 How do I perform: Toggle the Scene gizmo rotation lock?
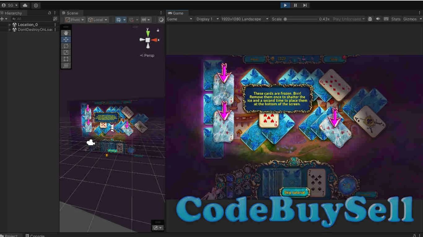(x=158, y=30)
